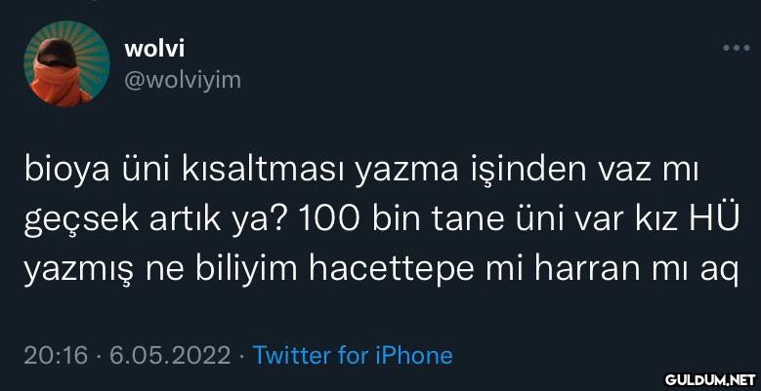Click the @wolviyim handle

pos(183,80)
